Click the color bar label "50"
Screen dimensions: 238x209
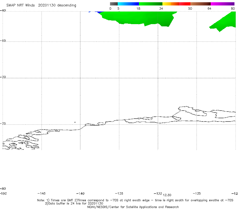point(190,9)
